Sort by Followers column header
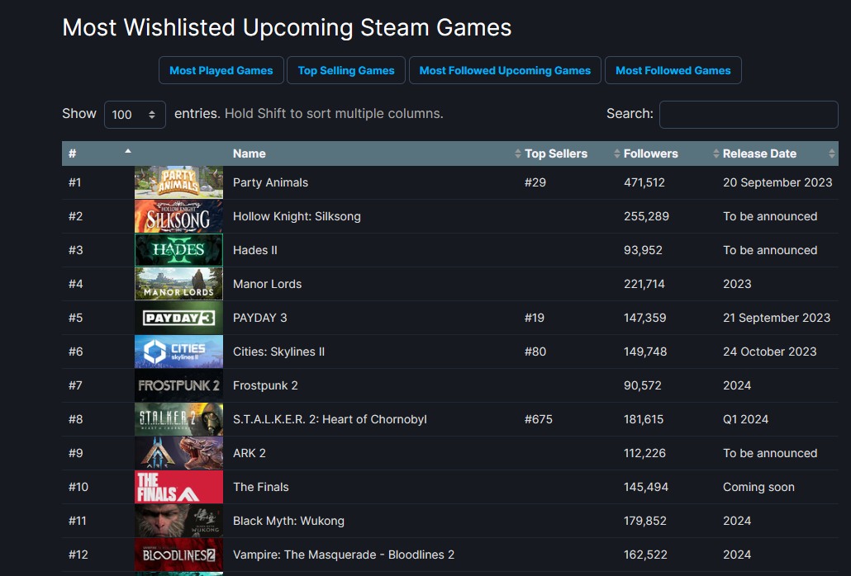 (x=651, y=153)
